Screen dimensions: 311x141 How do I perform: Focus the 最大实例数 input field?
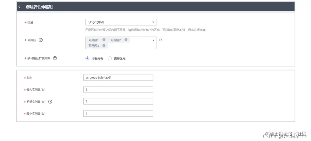click(x=118, y=90)
